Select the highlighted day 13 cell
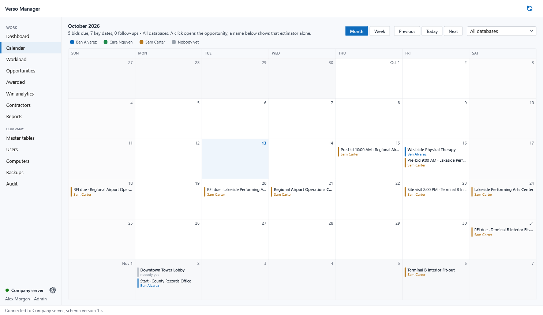Viewport: 543px width, 315px height. pos(235,159)
